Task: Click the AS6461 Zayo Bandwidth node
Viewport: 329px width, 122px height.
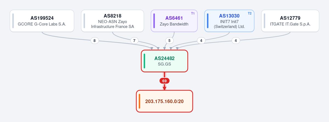Action: click(x=174, y=21)
